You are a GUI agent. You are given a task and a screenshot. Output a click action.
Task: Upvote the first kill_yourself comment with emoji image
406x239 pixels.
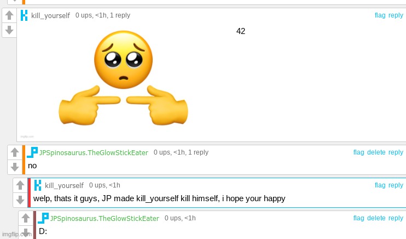9,15
